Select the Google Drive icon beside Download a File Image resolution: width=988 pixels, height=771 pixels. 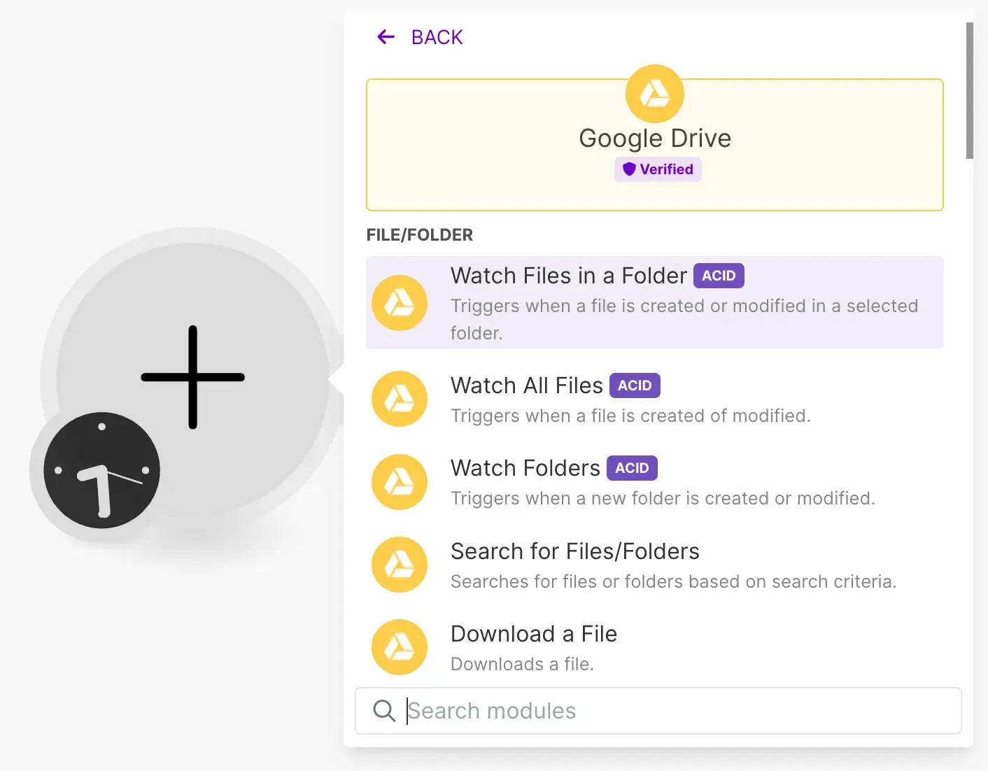point(400,646)
